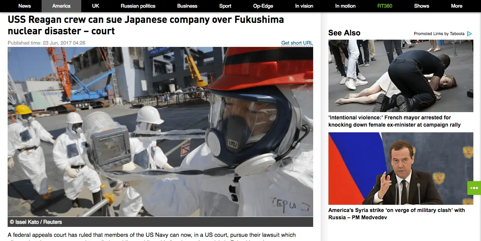Visit the Op-Edge section
Viewport: 481px width, 241px height.
click(x=263, y=6)
